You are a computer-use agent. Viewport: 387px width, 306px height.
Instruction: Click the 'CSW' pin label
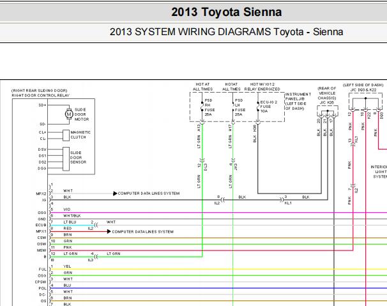[x=42, y=238]
